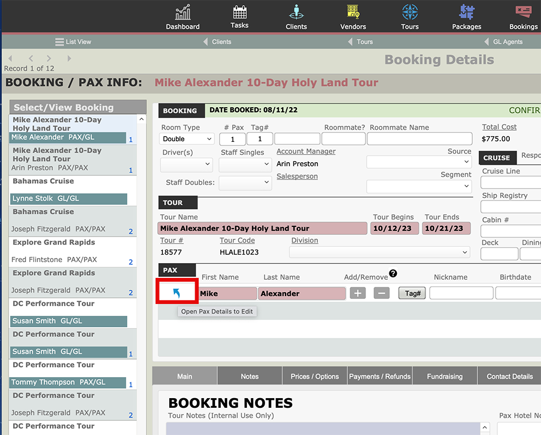Go to last record arrow
541x435 pixels.
click(69, 58)
